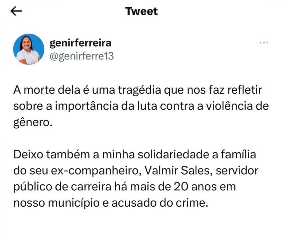Click the Tweet header title
Viewport: 283px width, 236px height.
pos(141,11)
